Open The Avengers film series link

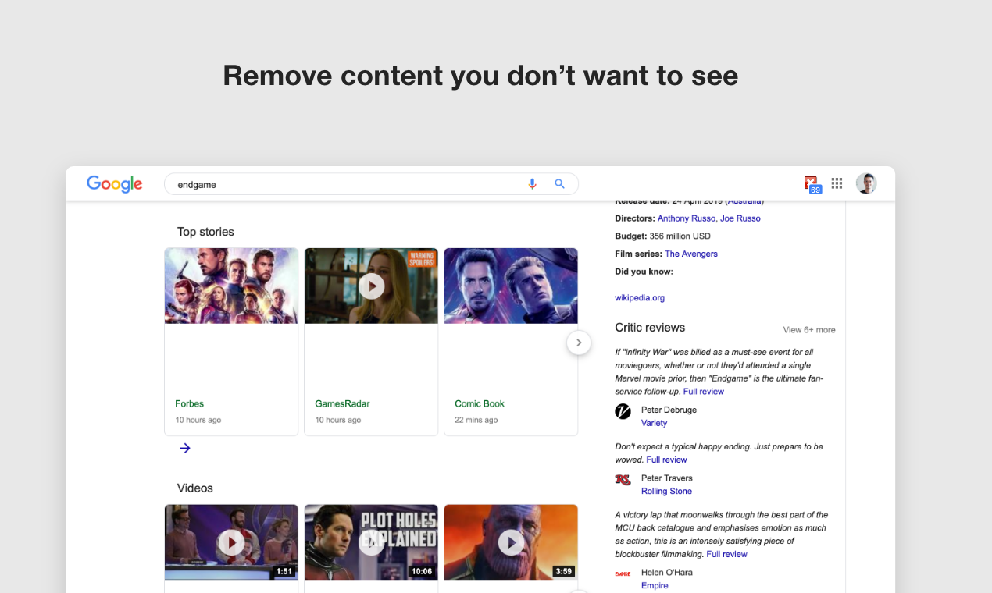(691, 254)
